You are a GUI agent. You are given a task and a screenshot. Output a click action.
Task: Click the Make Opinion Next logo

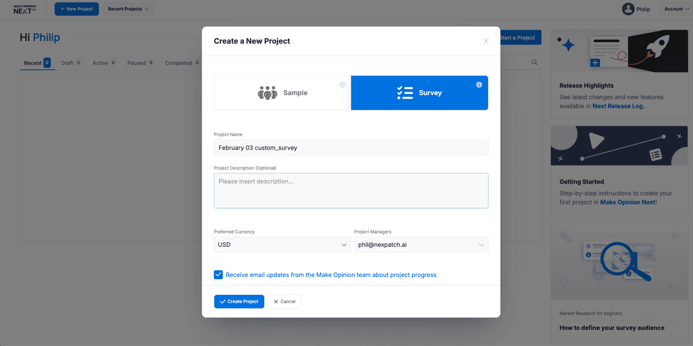pos(25,9)
